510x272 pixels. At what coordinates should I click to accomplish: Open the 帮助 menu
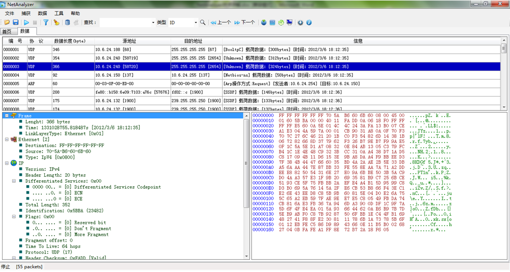[75, 14]
